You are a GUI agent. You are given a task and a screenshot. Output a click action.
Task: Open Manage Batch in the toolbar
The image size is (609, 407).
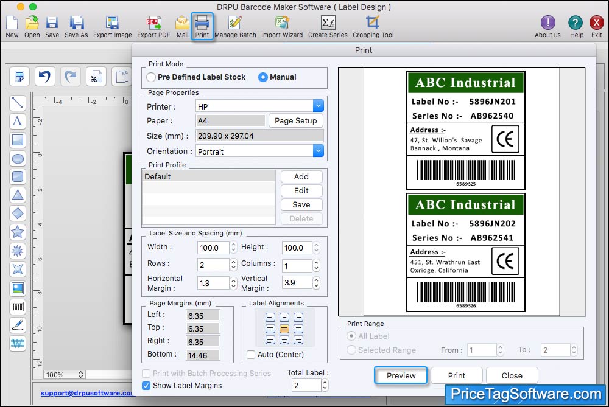(x=235, y=26)
